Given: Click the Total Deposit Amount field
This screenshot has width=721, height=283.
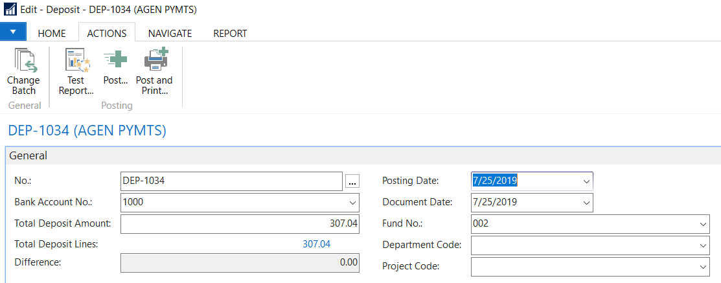Looking at the screenshot, I should pos(240,224).
